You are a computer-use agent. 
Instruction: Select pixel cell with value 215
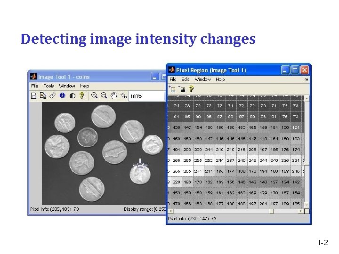click(x=296, y=171)
